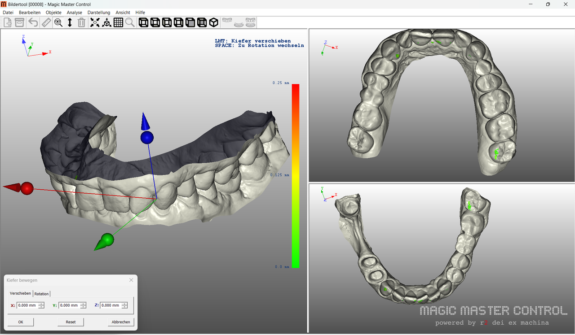Image resolution: width=575 pixels, height=335 pixels.
Task: Increase Z value with the up spinner
Action: [125, 304]
